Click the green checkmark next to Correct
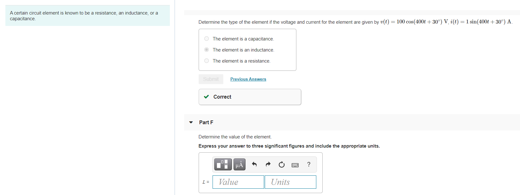 pos(207,97)
